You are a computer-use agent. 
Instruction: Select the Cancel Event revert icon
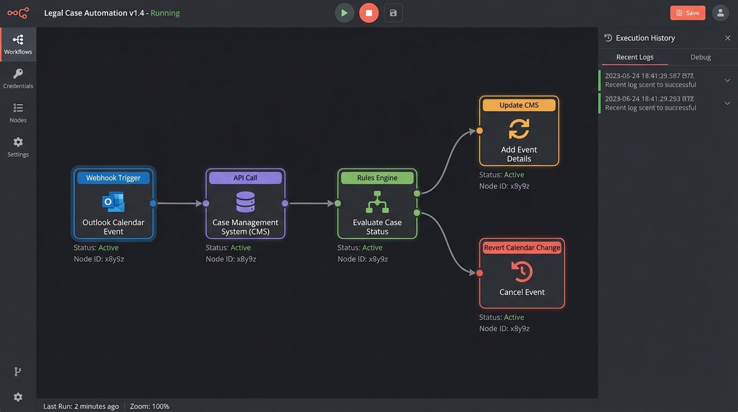pos(521,272)
